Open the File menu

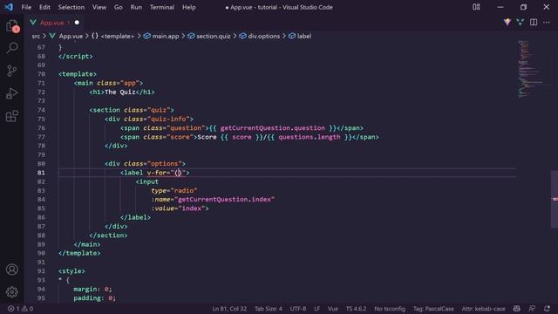click(26, 7)
